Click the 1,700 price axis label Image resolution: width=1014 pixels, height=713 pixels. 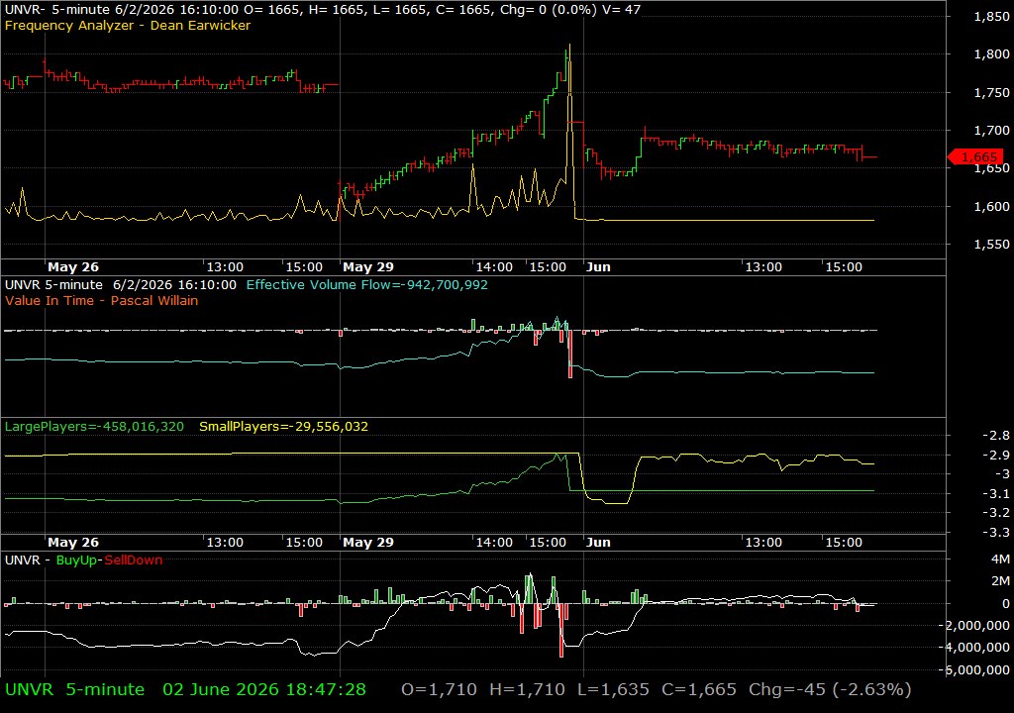click(991, 130)
